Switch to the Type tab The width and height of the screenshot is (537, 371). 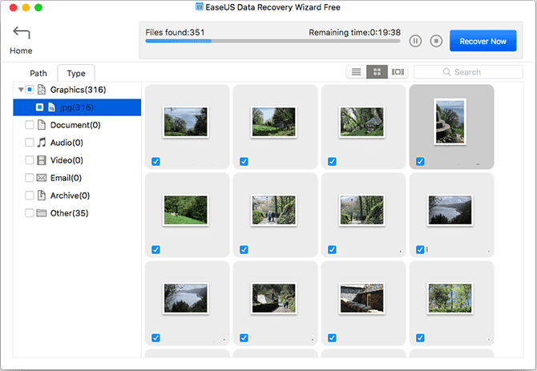[x=76, y=73]
